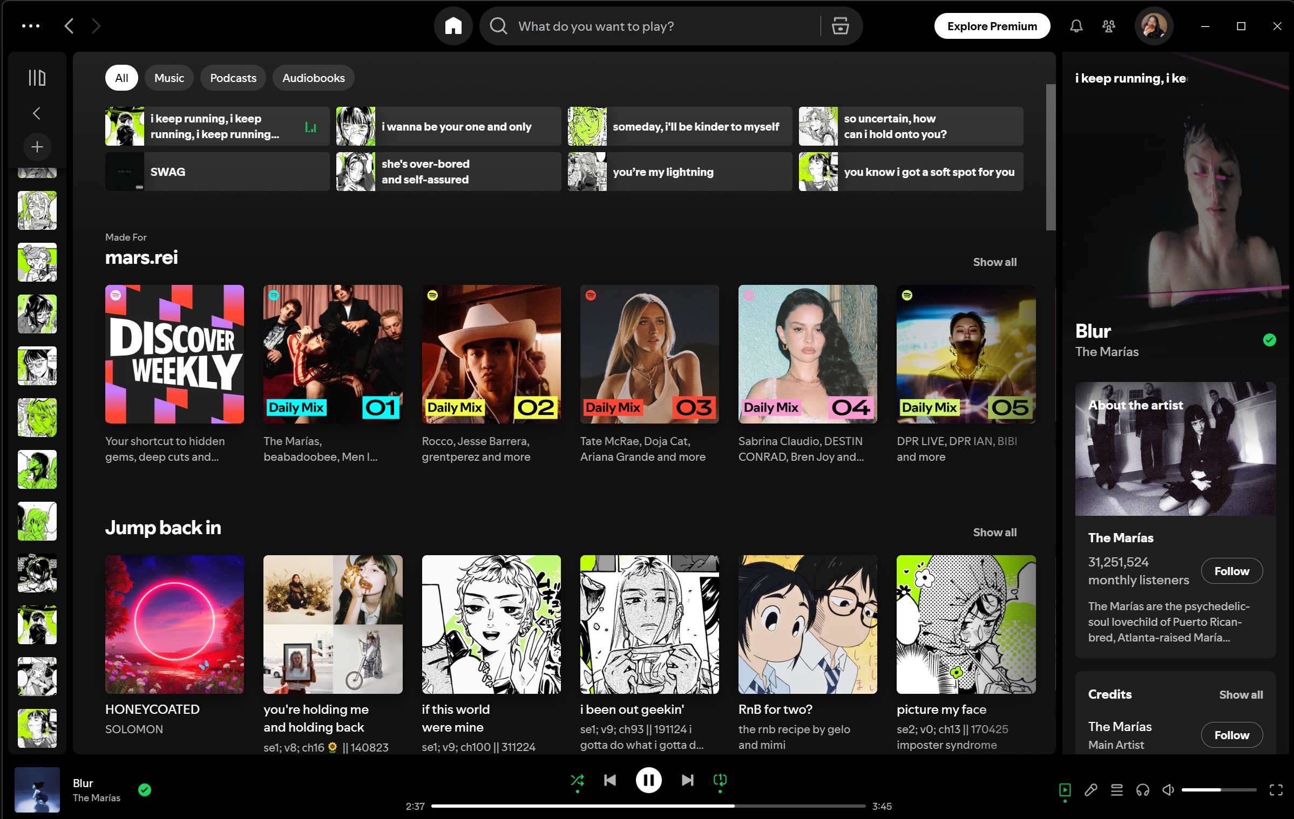Open the lyrics microphone icon
This screenshot has width=1294, height=819.
point(1090,790)
